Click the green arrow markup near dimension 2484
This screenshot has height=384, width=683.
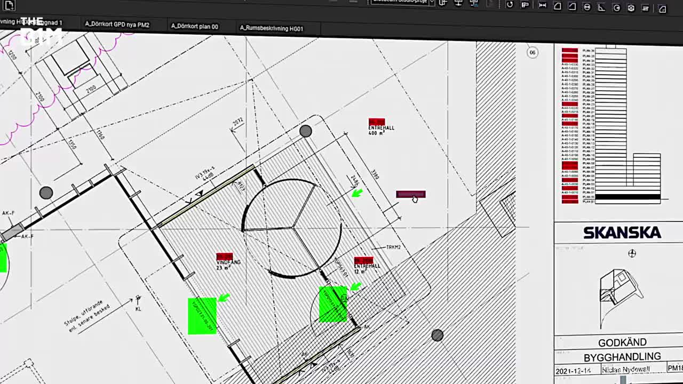(357, 193)
